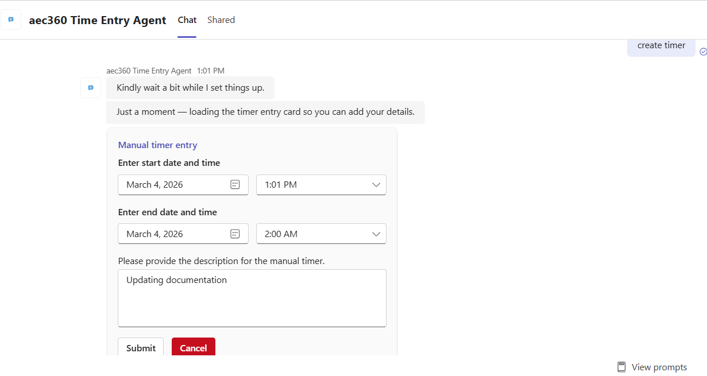Click the aec360 agent avatar in the header
Image resolution: width=707 pixels, height=376 pixels.
click(11, 20)
